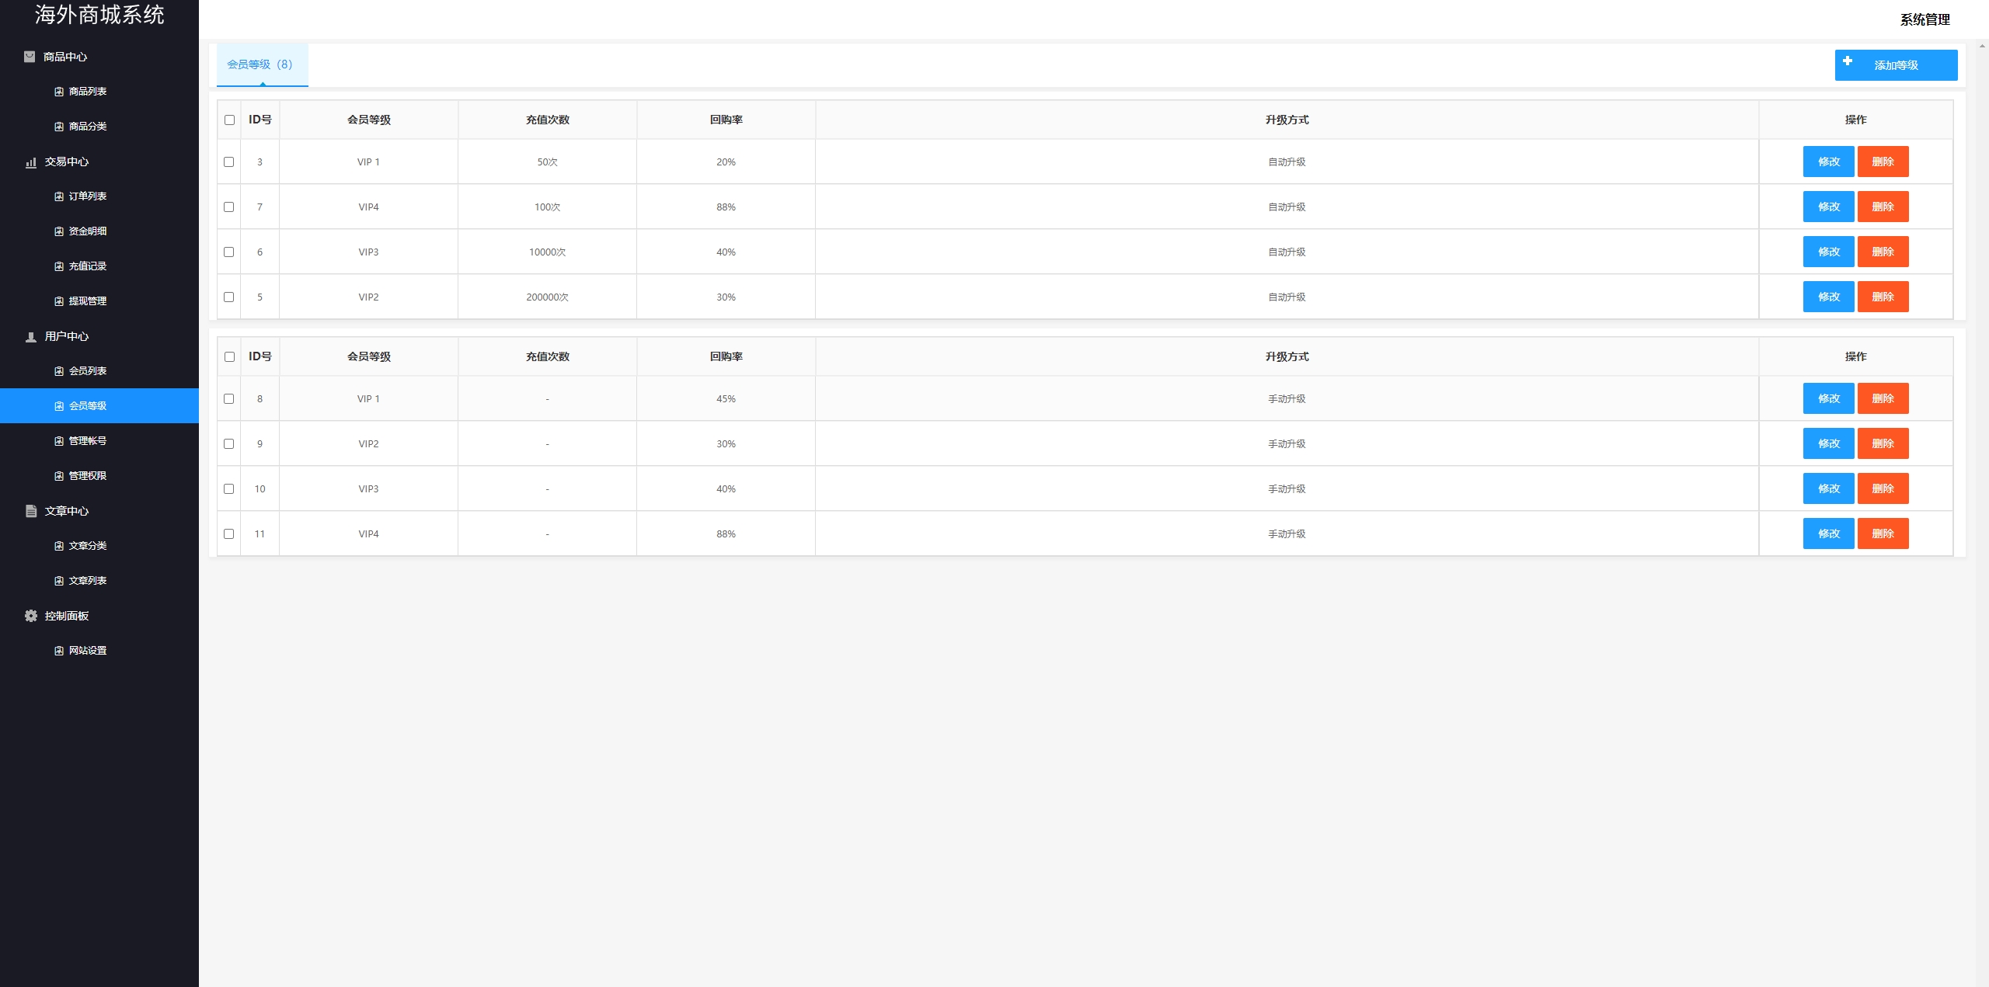Click the 文章中心 document icon
The image size is (1989, 987).
click(31, 511)
